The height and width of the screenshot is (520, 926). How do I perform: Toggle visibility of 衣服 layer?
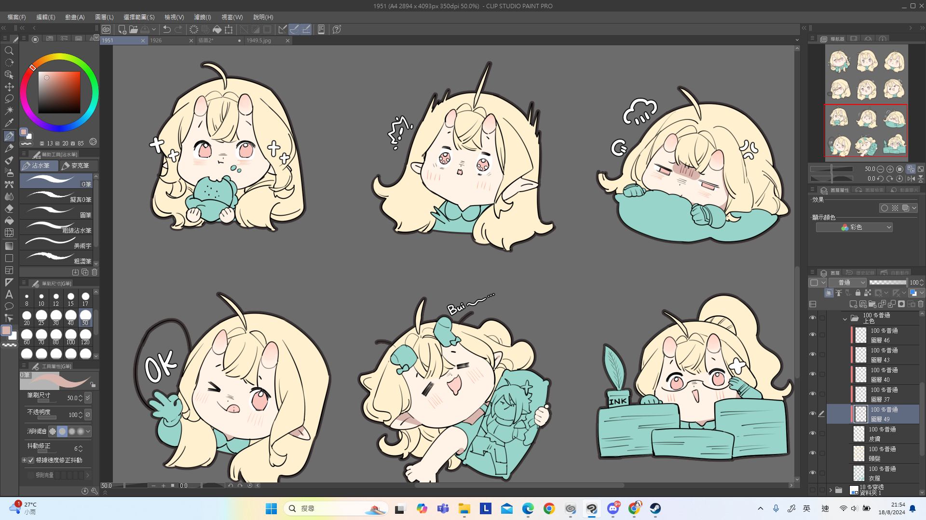click(813, 473)
